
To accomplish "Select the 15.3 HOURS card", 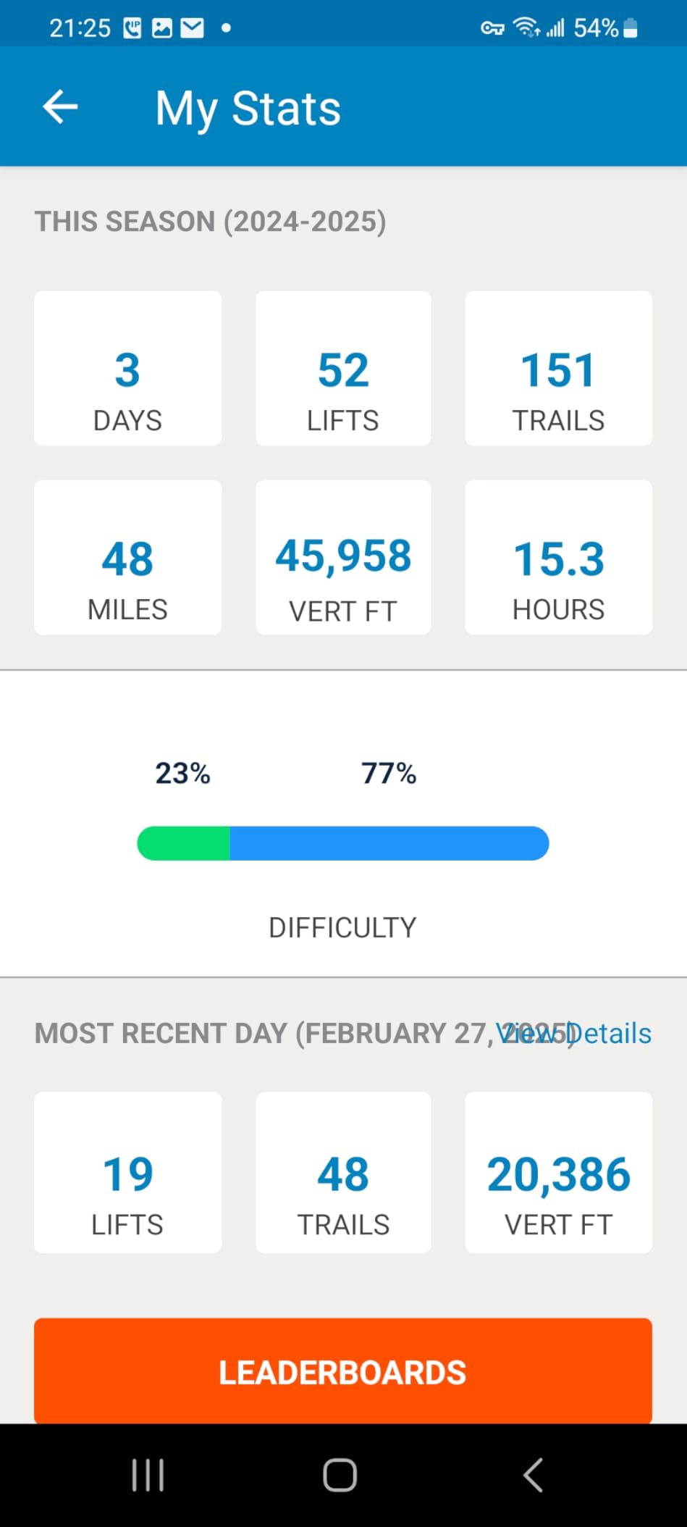I will (x=558, y=557).
